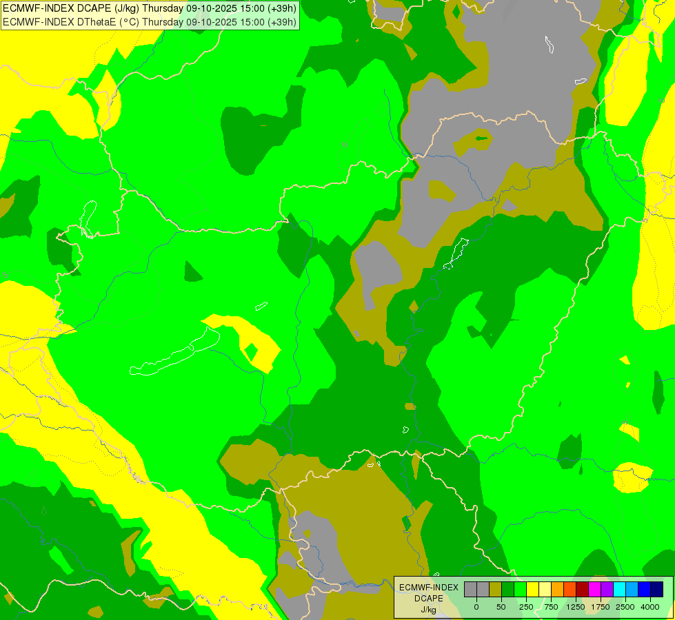Image resolution: width=675 pixels, height=620 pixels.
Task: Click the legend value 0
Action: pos(476,607)
